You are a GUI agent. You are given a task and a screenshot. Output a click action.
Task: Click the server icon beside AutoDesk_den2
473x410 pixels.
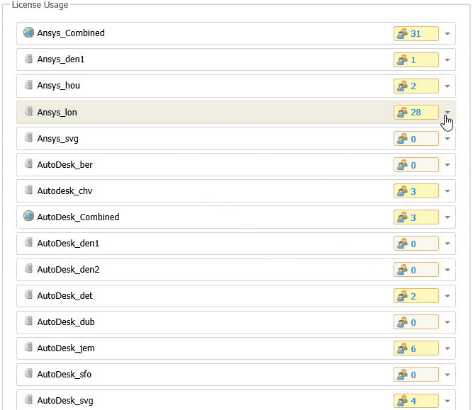pyautogui.click(x=28, y=268)
